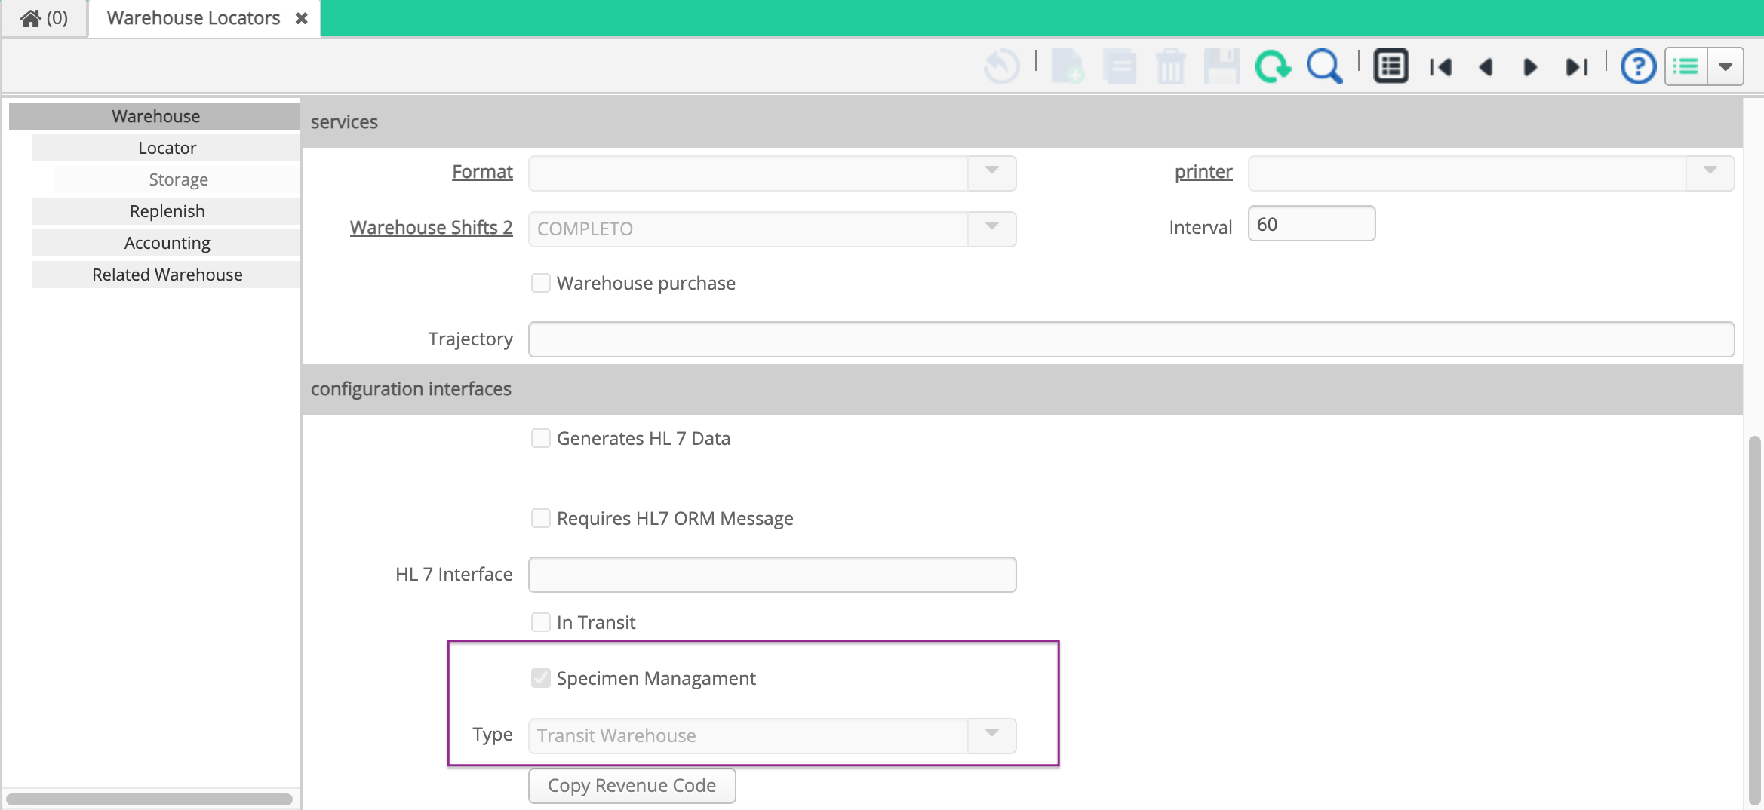
Task: Move to the next record
Action: pos(1529,66)
